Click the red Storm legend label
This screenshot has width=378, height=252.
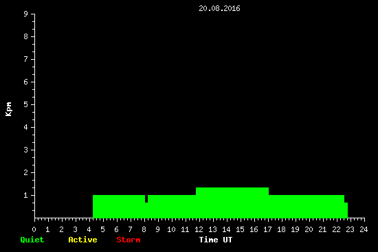(129, 240)
